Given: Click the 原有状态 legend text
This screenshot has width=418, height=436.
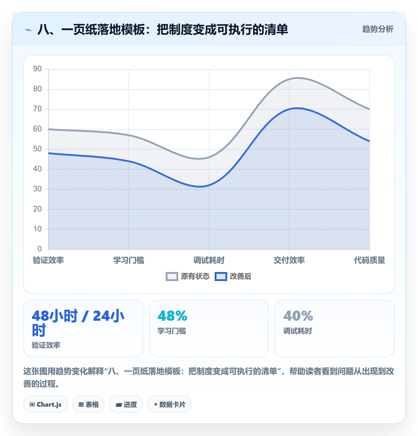Looking at the screenshot, I should pos(195,277).
